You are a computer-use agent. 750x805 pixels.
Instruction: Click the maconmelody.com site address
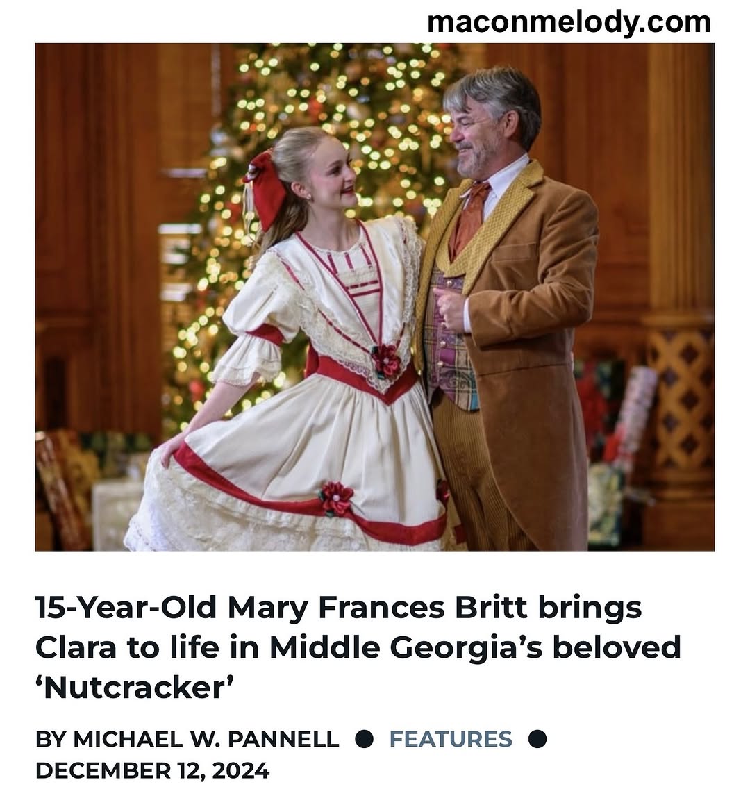pyautogui.click(x=569, y=23)
